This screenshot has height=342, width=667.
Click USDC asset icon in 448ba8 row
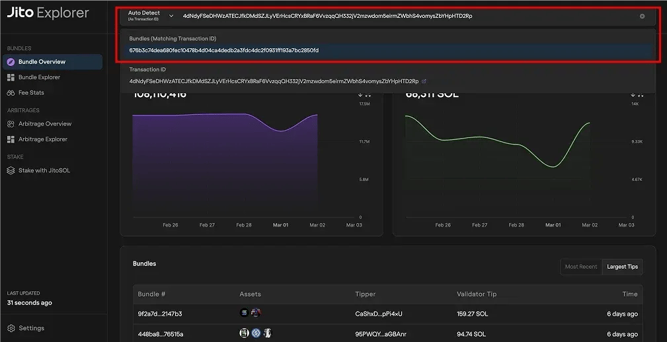click(256, 333)
